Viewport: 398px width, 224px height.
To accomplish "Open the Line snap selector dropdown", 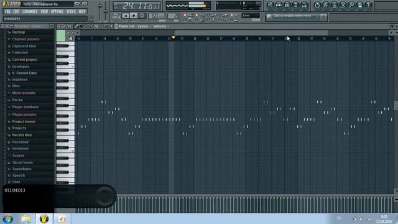I will coord(251,16).
